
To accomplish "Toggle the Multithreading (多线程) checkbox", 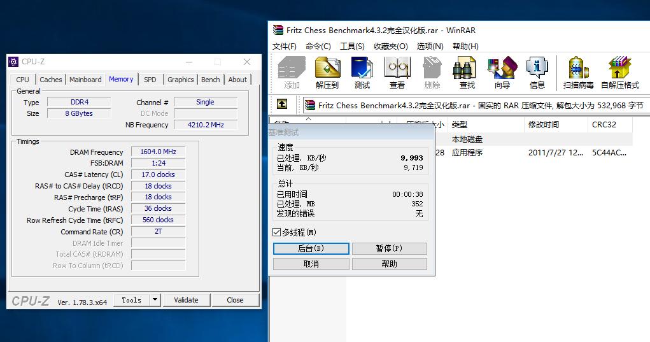I will coord(276,232).
